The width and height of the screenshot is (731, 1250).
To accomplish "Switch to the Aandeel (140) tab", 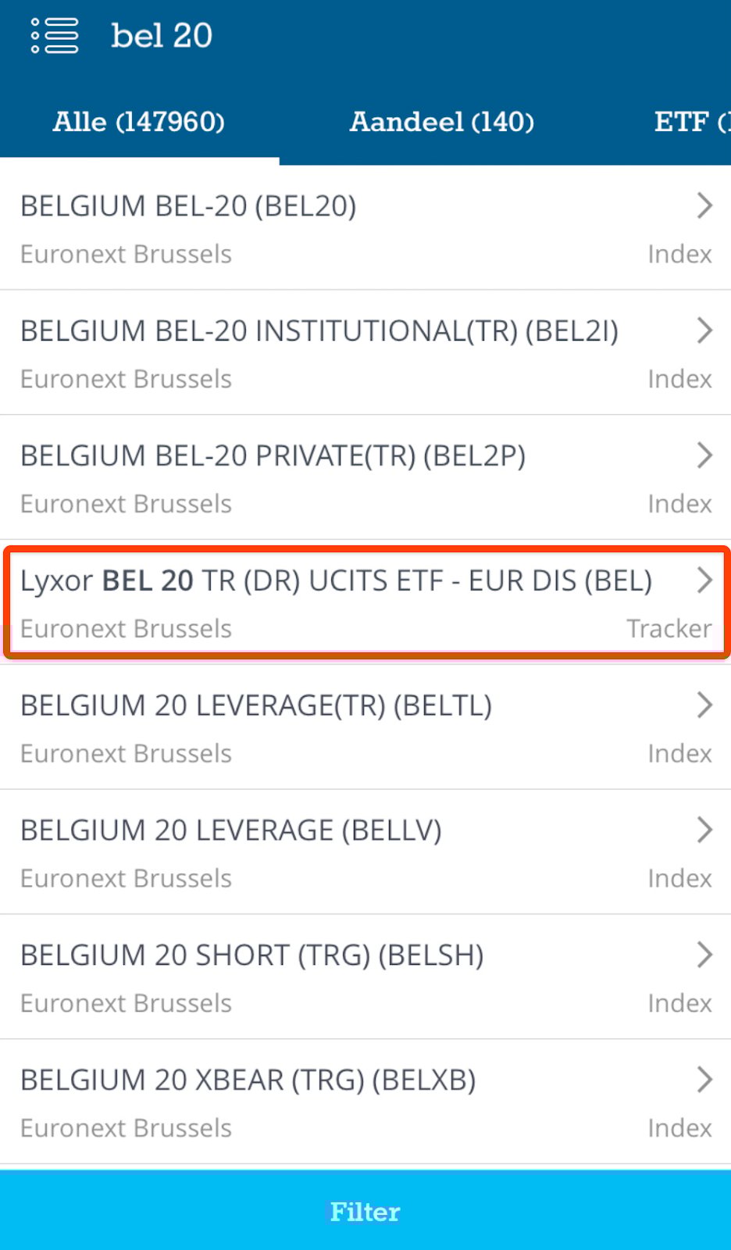I will point(442,122).
